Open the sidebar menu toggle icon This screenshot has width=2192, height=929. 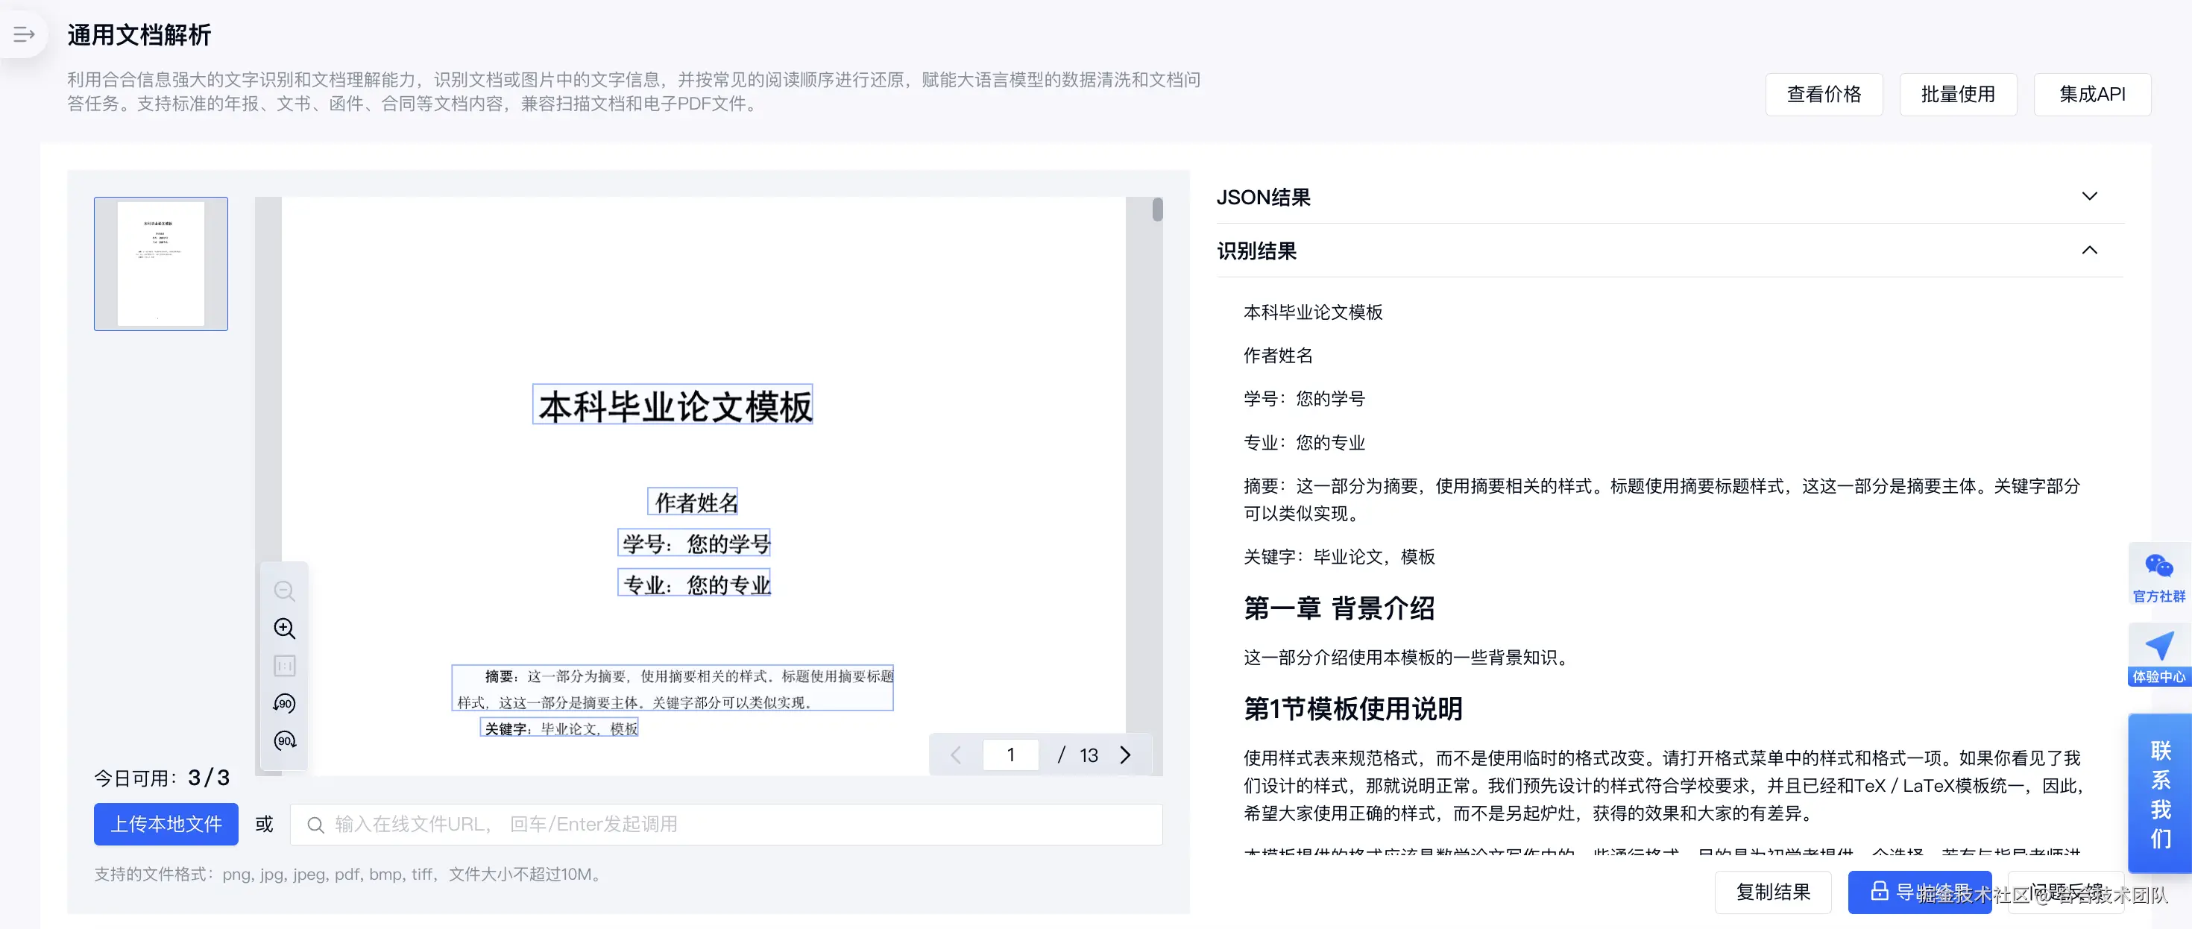[x=24, y=34]
